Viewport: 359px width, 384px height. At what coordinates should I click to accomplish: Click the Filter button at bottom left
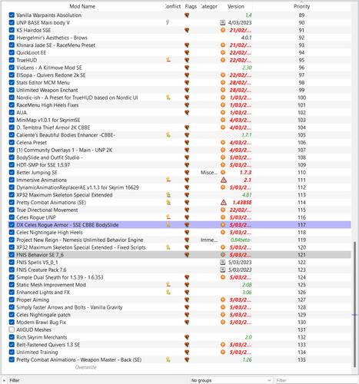coord(15,380)
